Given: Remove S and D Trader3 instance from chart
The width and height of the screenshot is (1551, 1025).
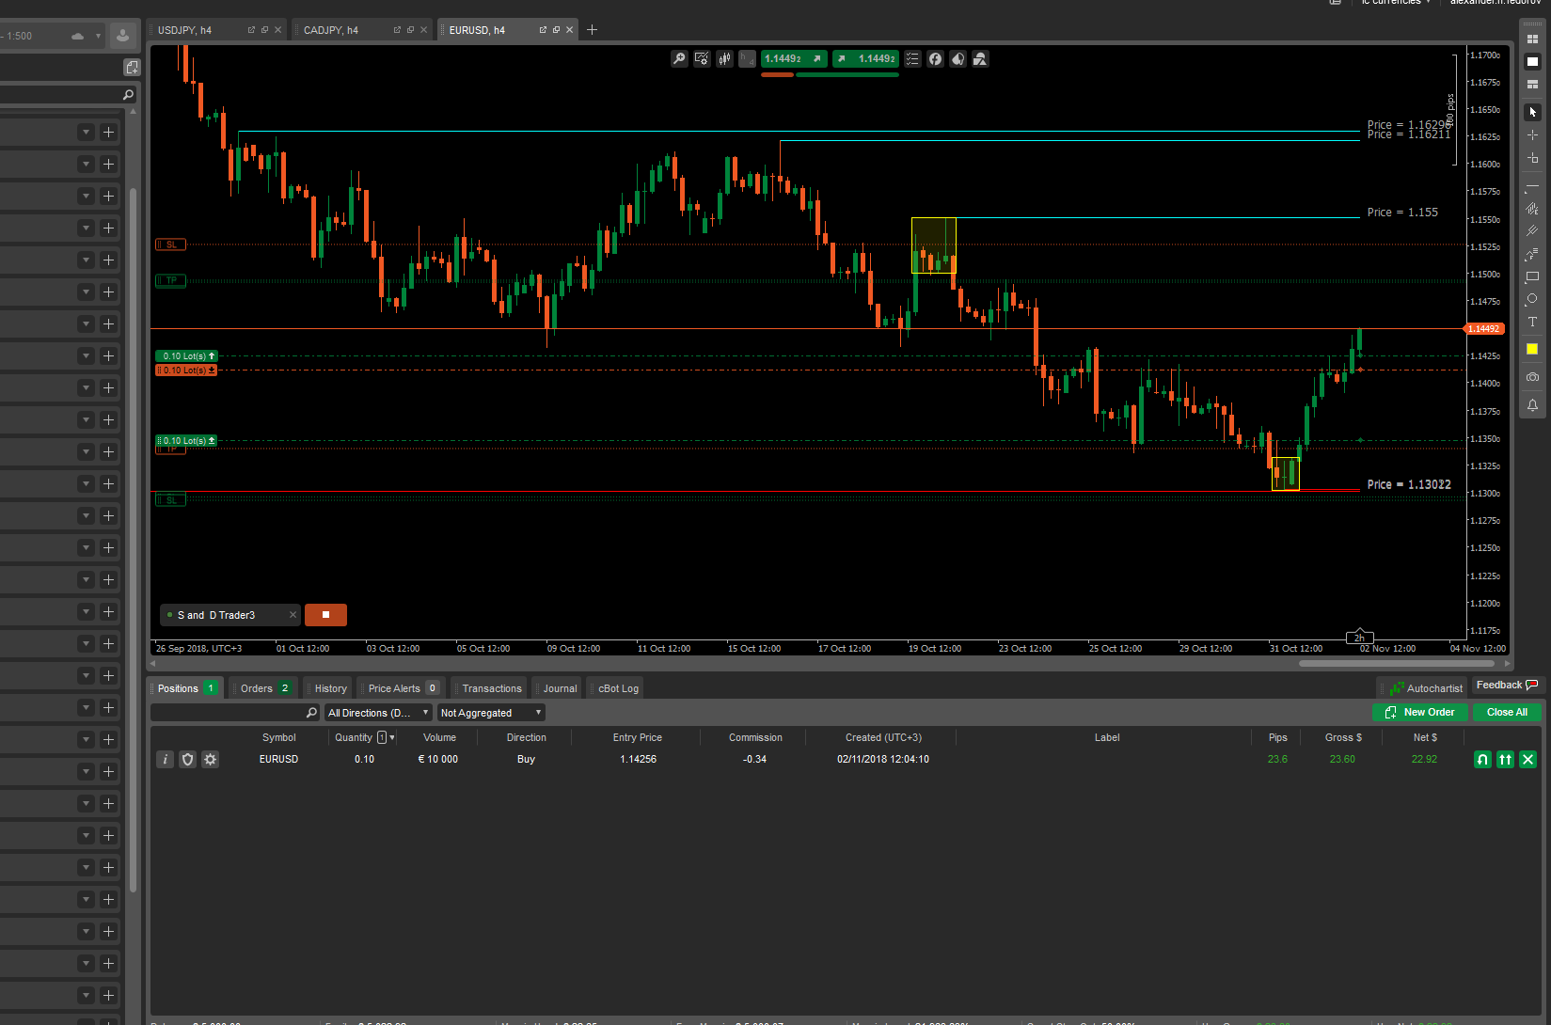Looking at the screenshot, I should tap(293, 615).
